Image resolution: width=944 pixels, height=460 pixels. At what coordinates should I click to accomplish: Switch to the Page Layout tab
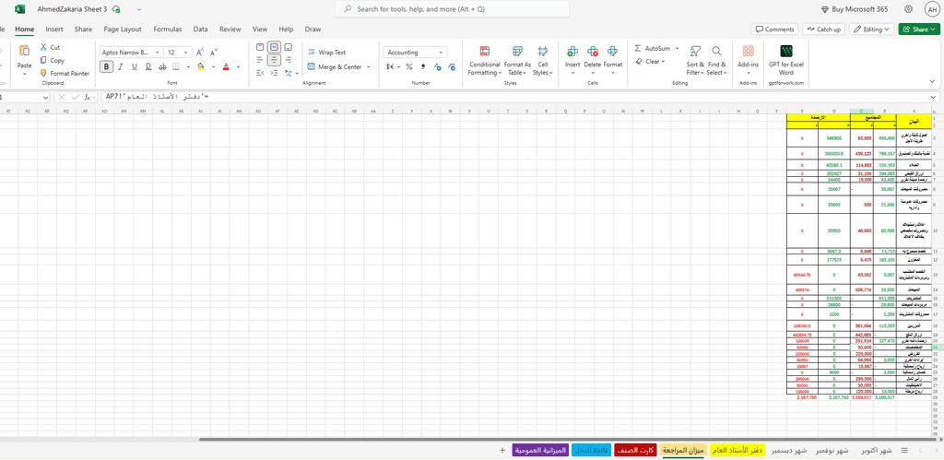point(123,29)
